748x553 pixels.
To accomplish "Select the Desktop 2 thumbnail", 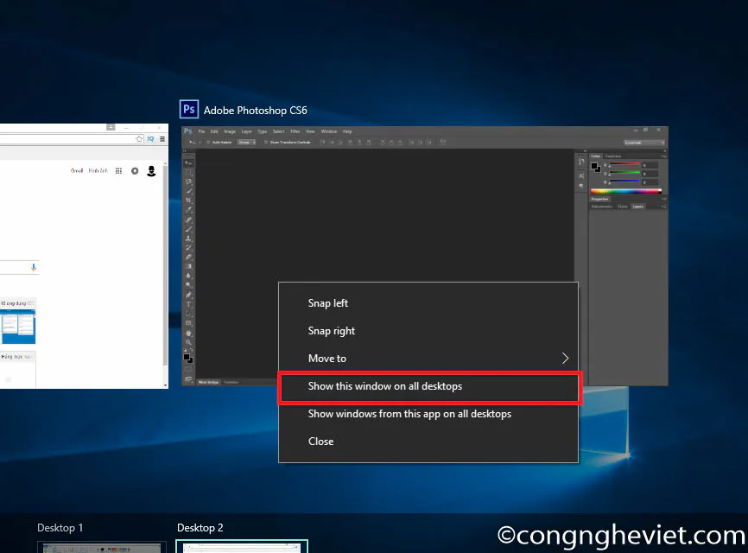I will (242, 547).
